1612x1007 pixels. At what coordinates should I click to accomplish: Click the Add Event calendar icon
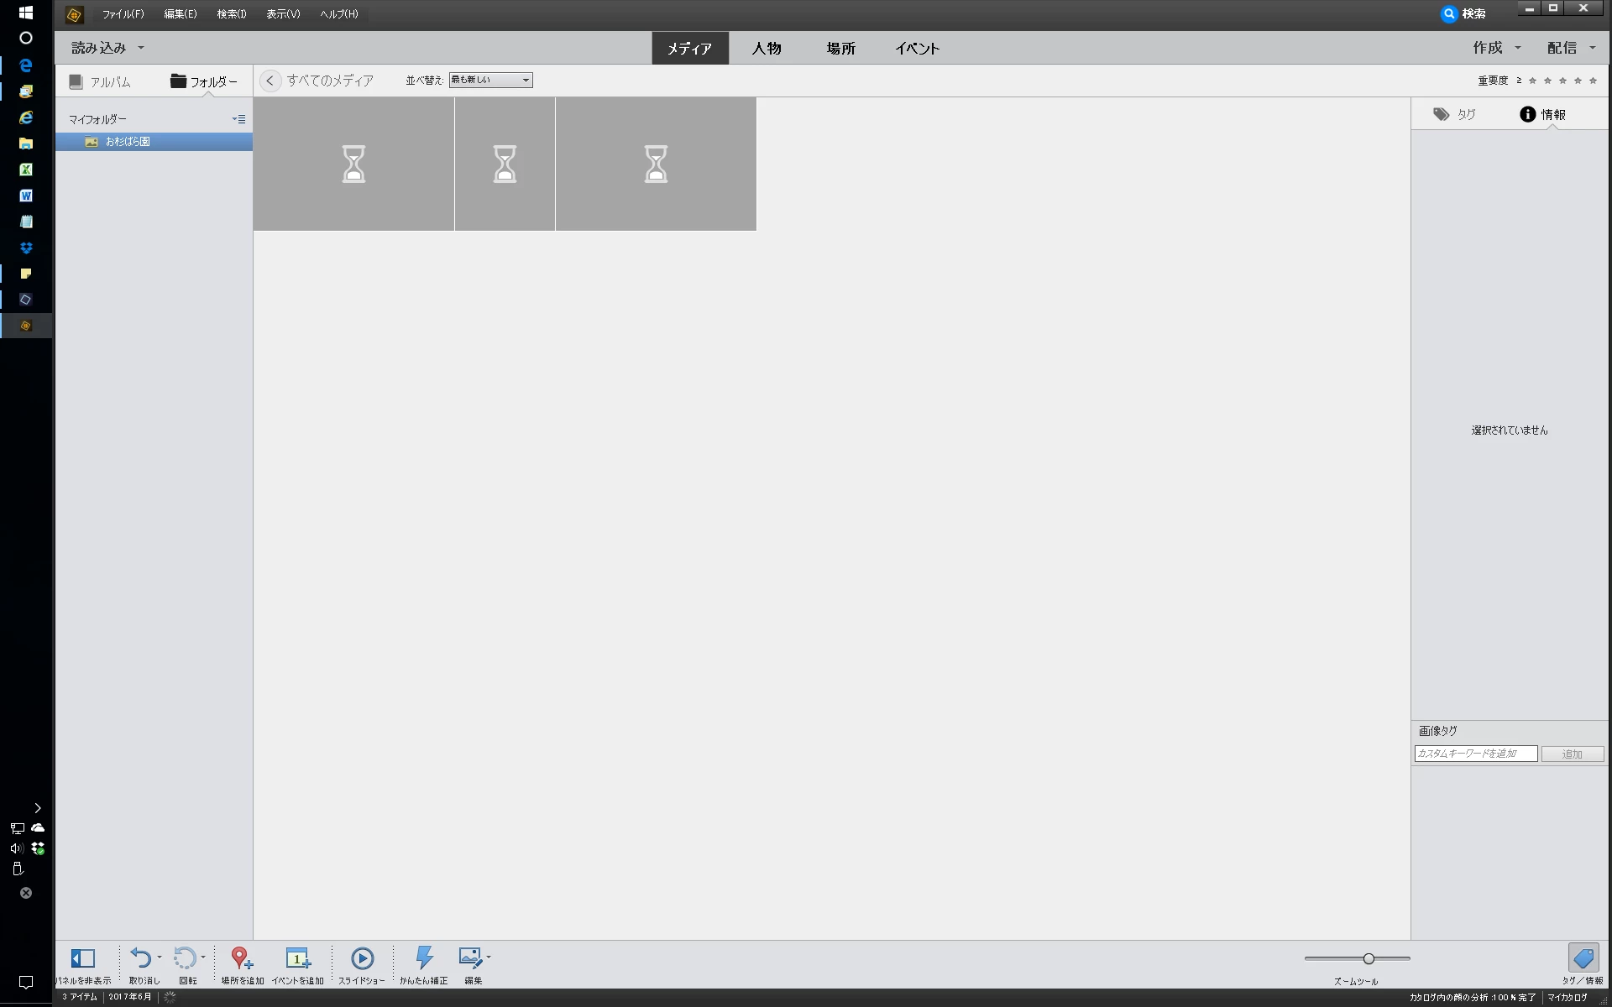coord(297,958)
